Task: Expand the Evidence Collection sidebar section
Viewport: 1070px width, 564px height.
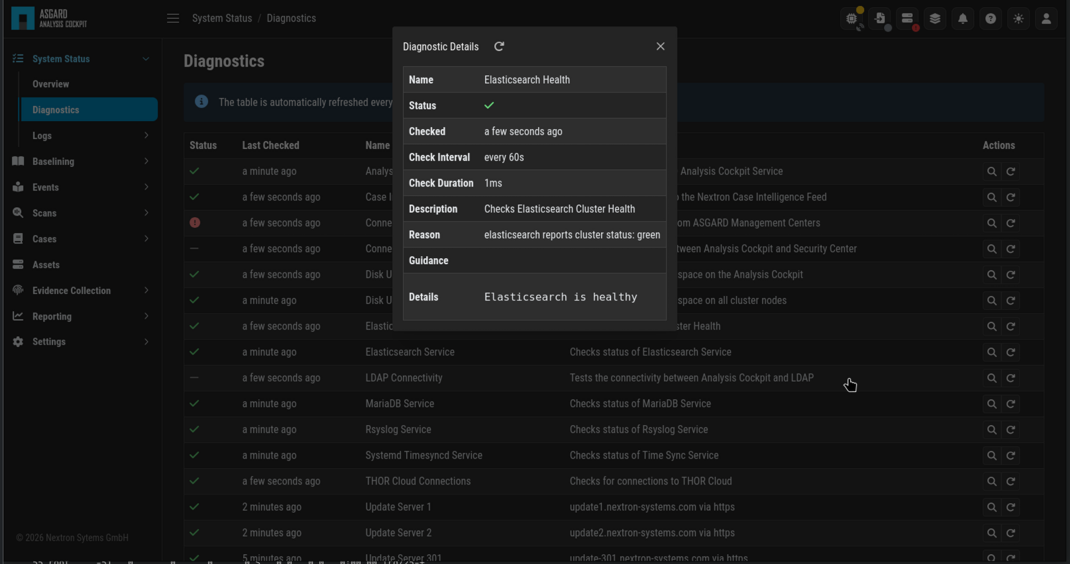Action: [146, 291]
